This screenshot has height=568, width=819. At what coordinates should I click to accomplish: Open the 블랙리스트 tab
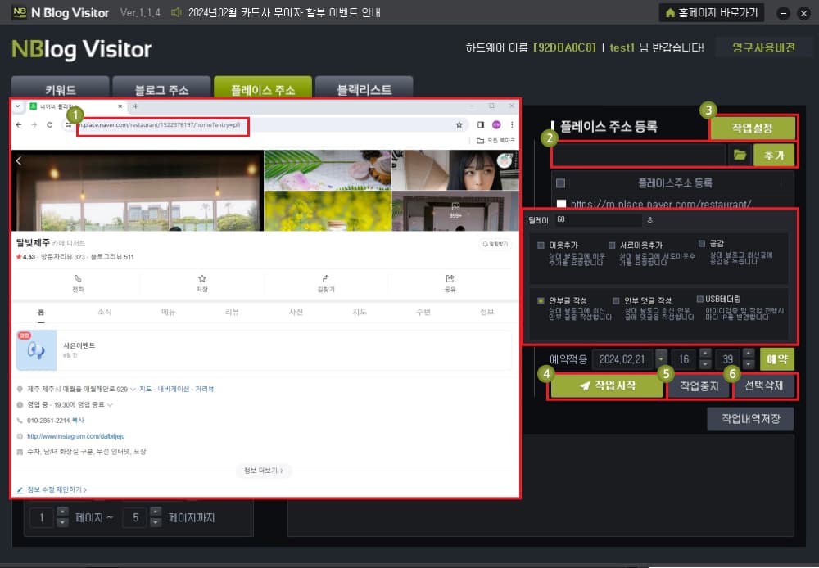pos(364,88)
